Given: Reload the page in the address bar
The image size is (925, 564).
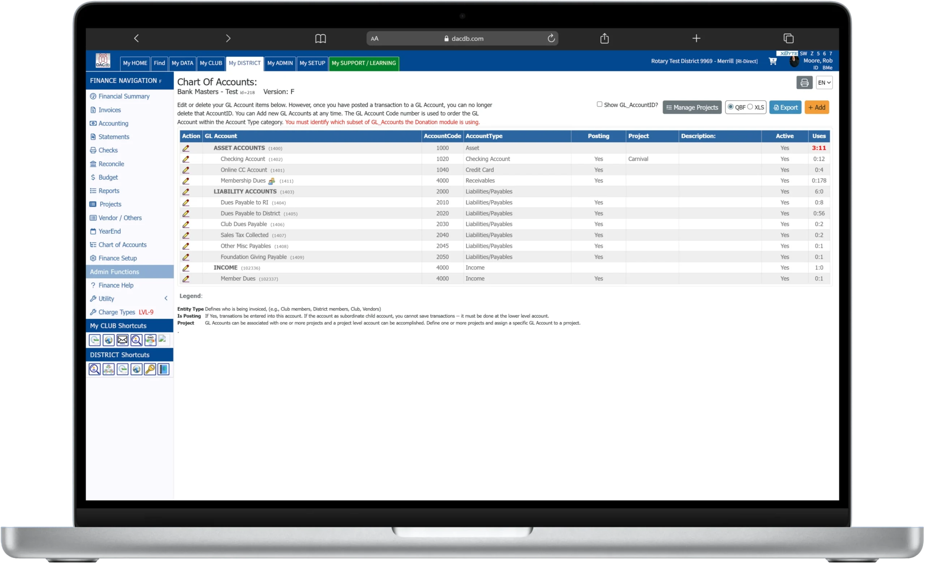Looking at the screenshot, I should 551,38.
